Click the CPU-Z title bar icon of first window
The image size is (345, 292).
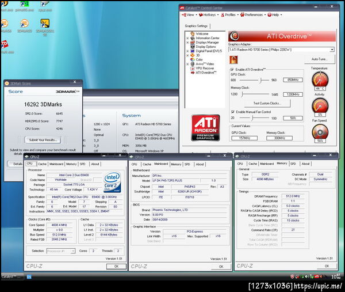pos(27,157)
